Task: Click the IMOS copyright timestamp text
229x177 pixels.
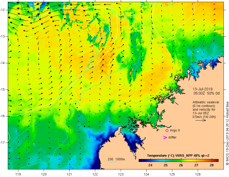Action: tap(227, 133)
